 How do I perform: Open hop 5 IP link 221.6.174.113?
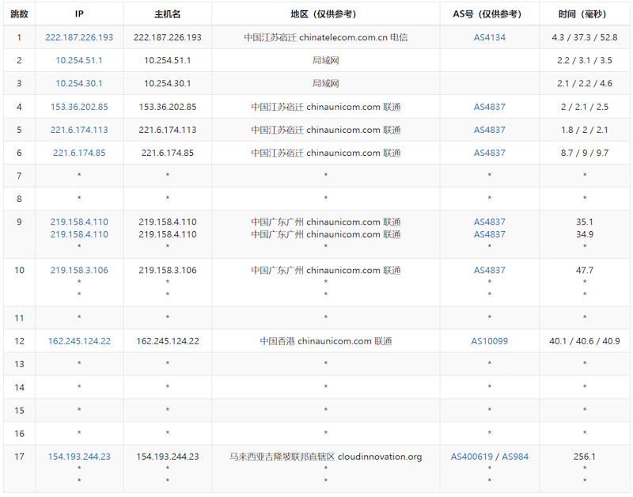[x=79, y=130]
